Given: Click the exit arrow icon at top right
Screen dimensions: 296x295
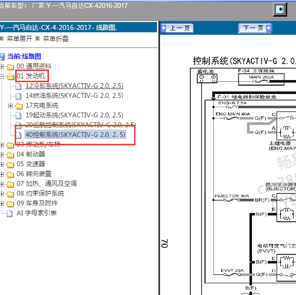Looking at the screenshot, I should (280, 9).
